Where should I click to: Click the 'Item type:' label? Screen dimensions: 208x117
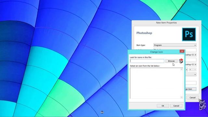[x=141, y=45]
